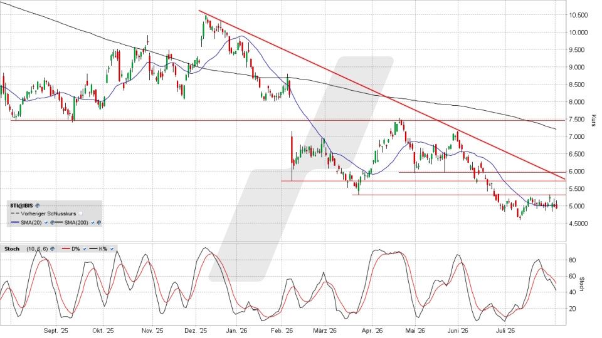The image size is (602, 338).
Task: Open SMA(200) indicator settings icon
Action: [98, 222]
